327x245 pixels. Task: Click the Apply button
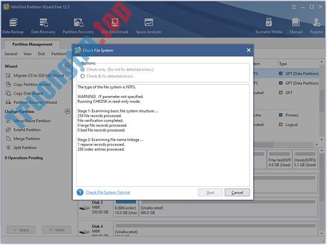21,230
